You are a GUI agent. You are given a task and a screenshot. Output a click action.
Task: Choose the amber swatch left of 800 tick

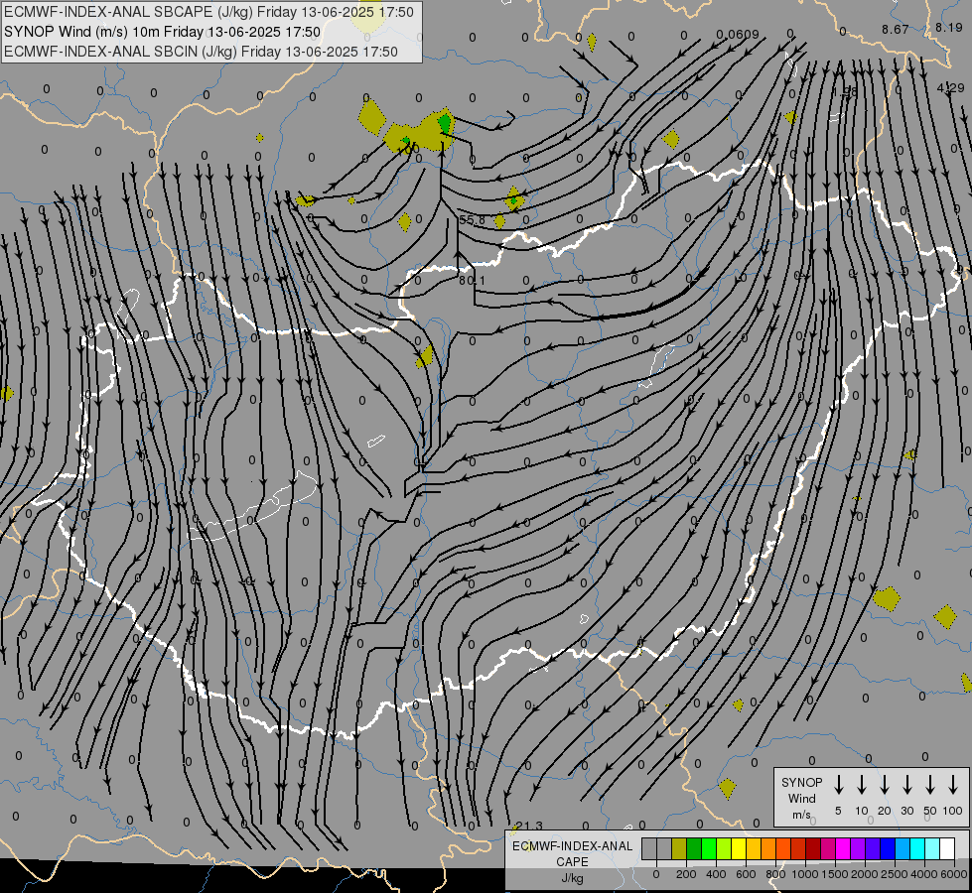point(754,849)
